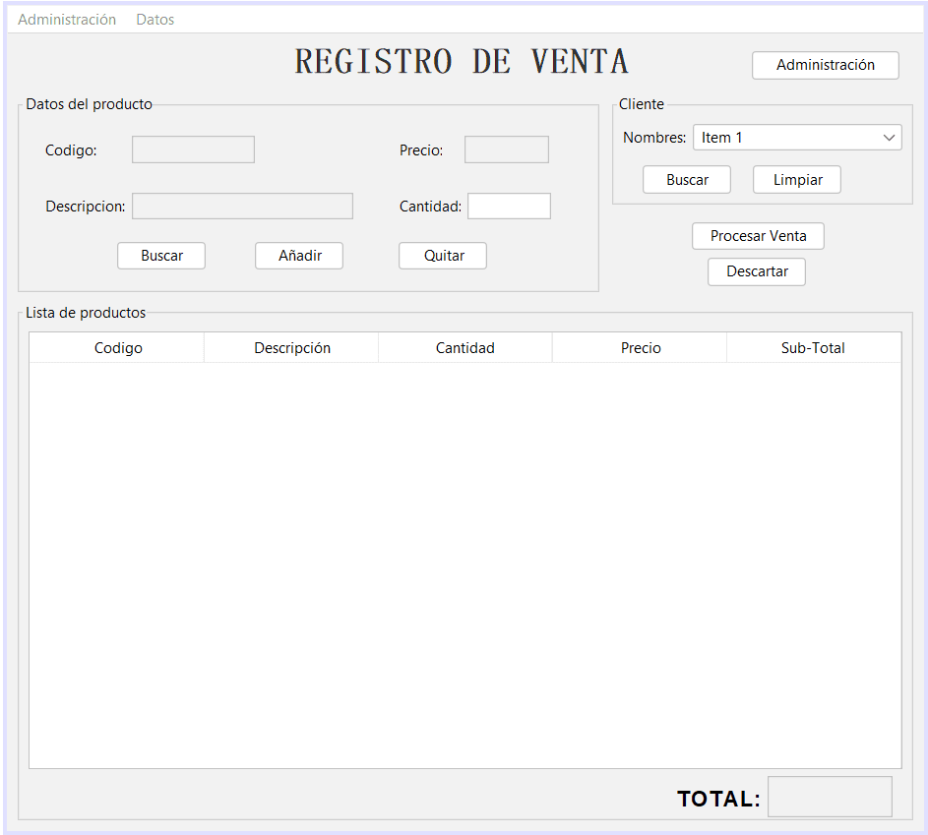The image size is (928, 835).
Task: Click the Administración button beside the title
Action: pos(825,65)
